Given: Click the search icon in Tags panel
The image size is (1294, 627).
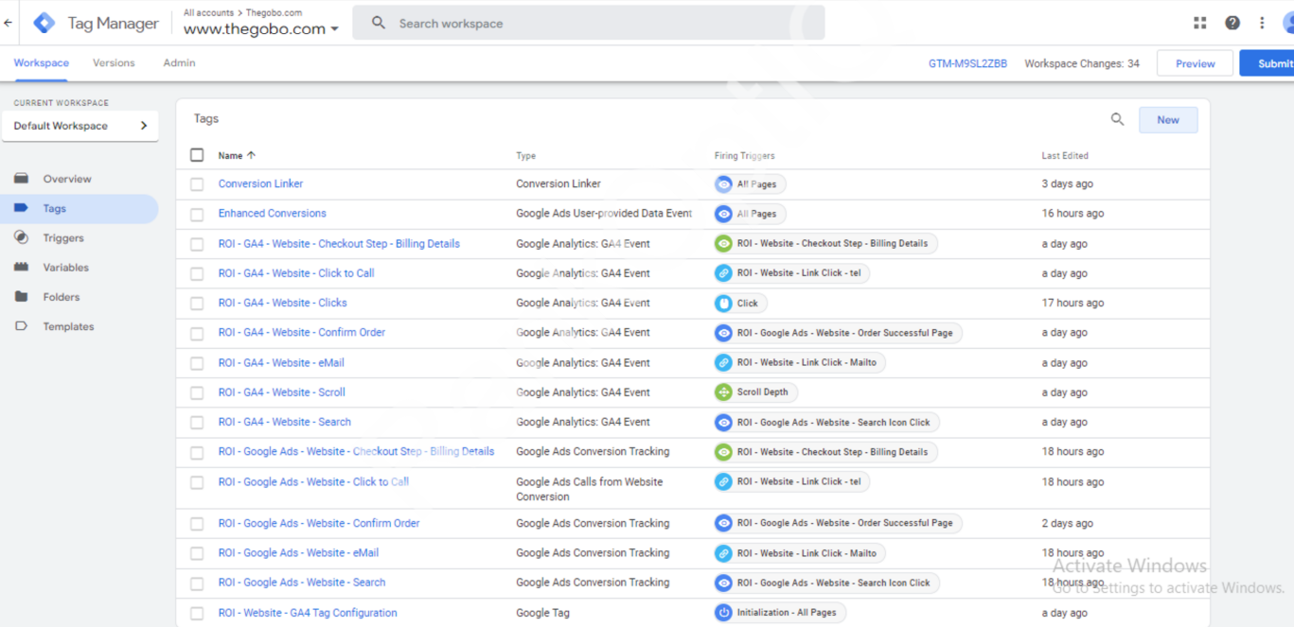Looking at the screenshot, I should pyautogui.click(x=1117, y=119).
